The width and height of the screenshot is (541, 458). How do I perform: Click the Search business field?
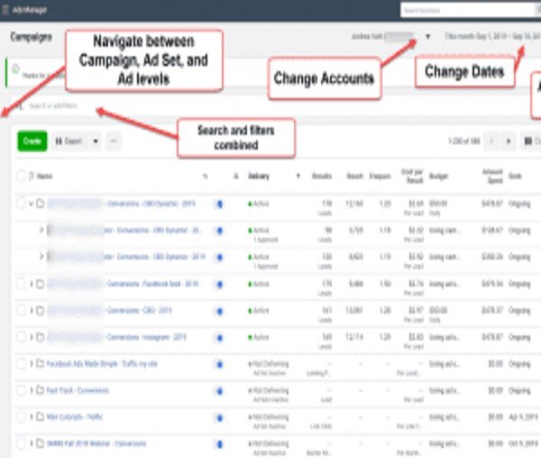coord(469,10)
